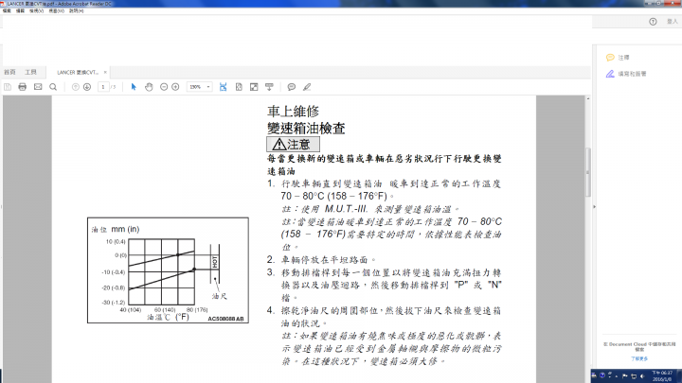Go to next page with down arrow
Viewport: 682px width, 383px height.
pos(87,87)
